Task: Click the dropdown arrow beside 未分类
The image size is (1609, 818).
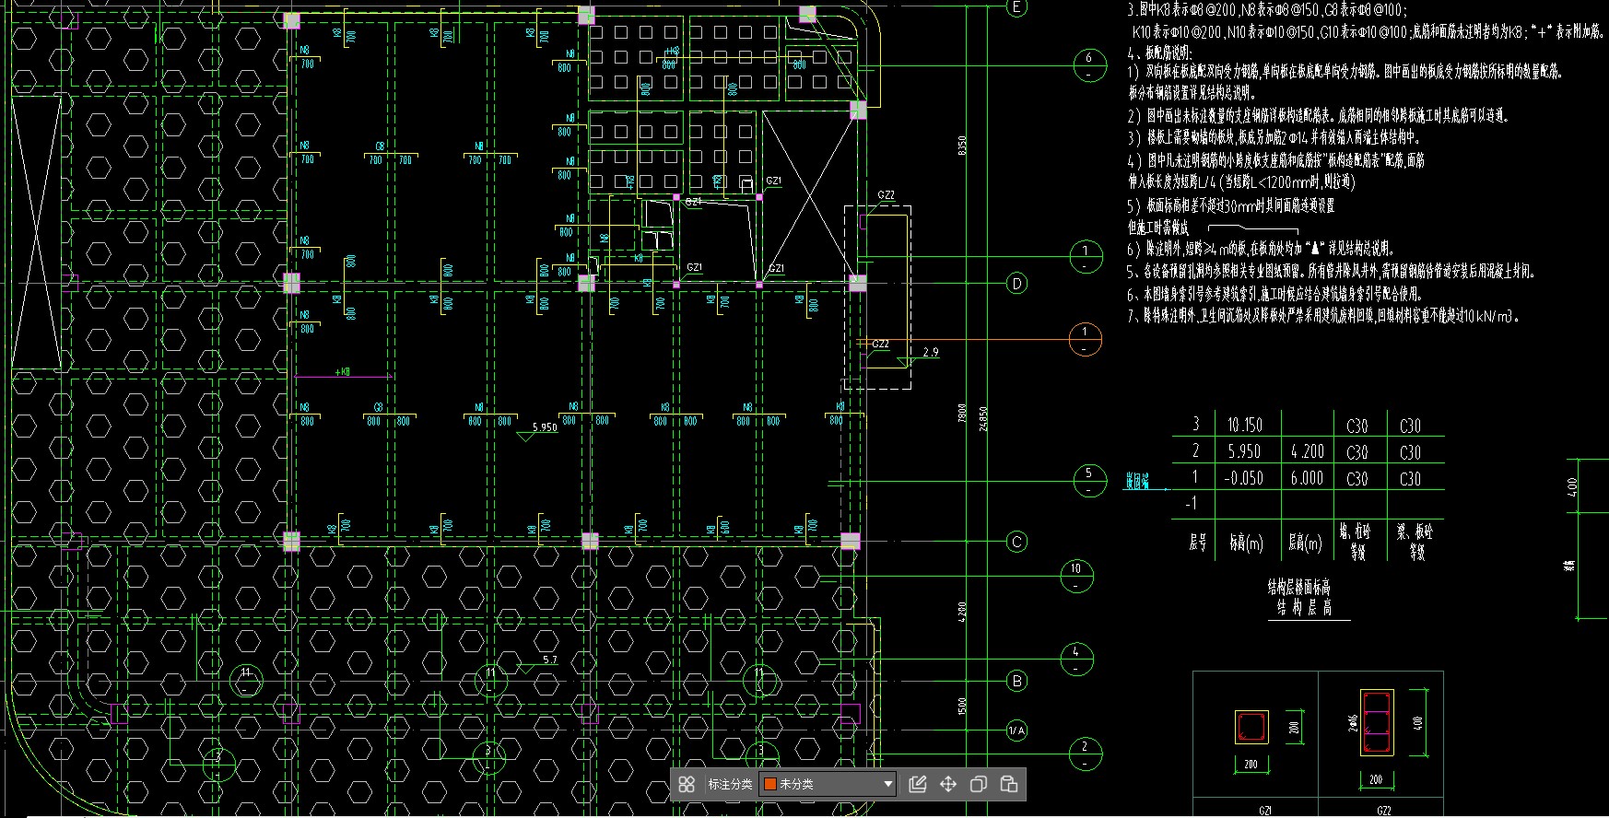Action: click(888, 784)
